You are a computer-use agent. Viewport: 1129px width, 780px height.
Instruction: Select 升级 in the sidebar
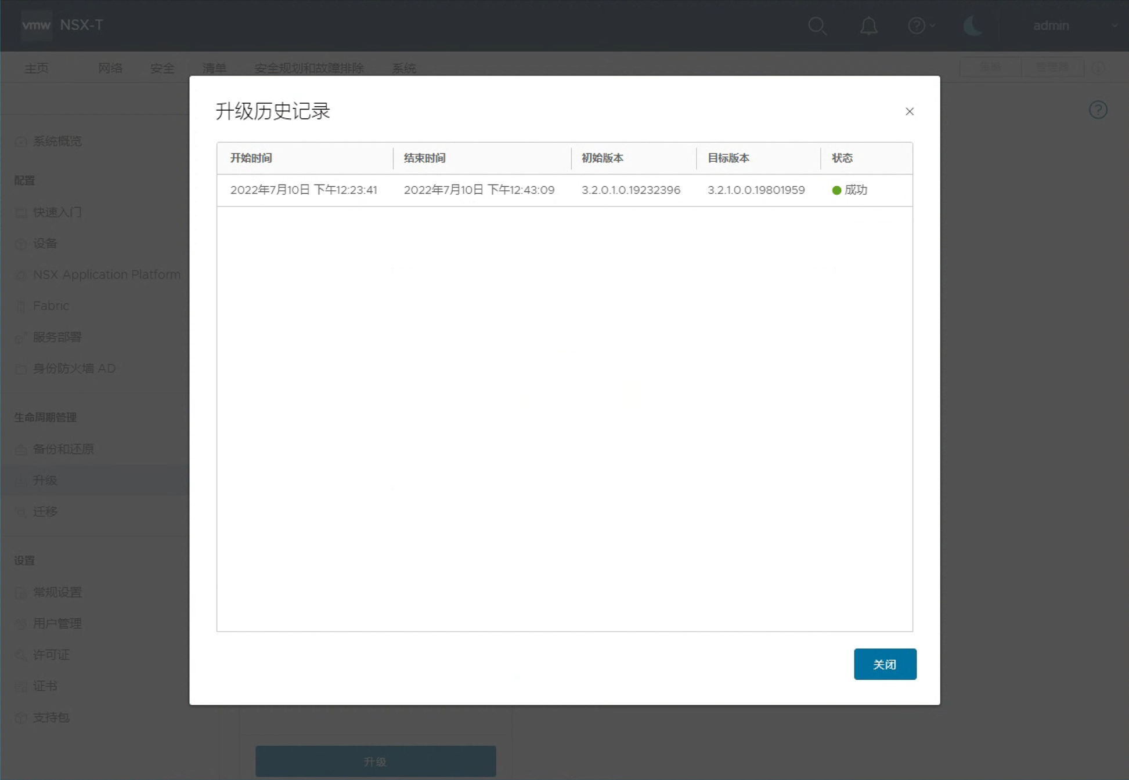(x=45, y=480)
